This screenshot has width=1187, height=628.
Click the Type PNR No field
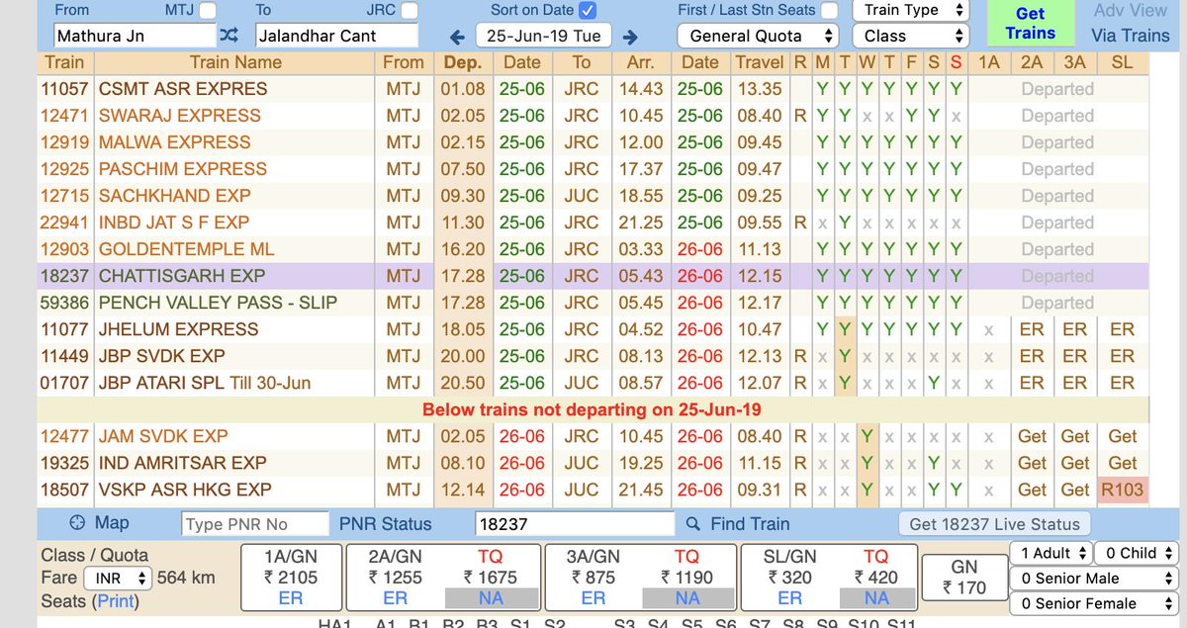click(x=255, y=524)
